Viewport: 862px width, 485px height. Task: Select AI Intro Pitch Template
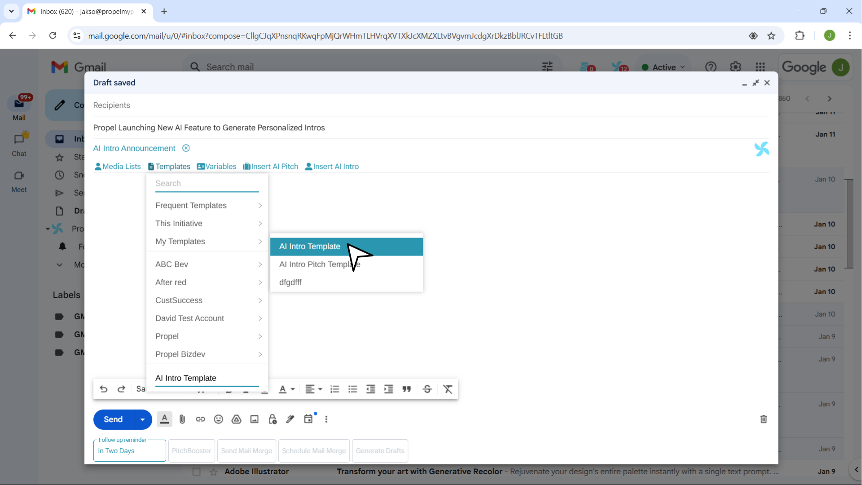click(x=347, y=265)
